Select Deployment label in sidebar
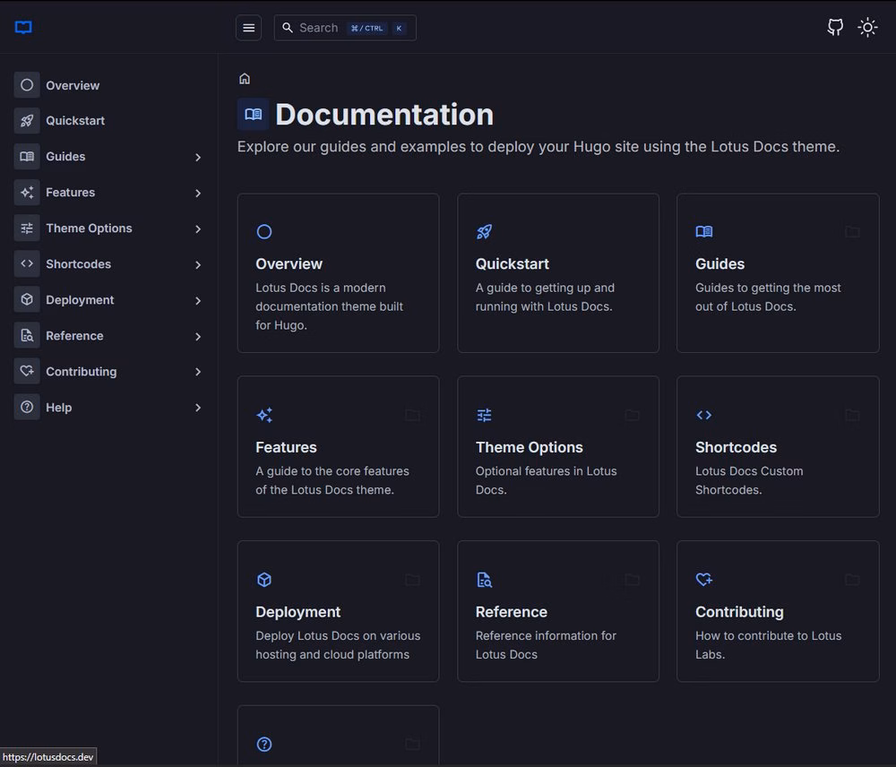The height and width of the screenshot is (767, 896). pyautogui.click(x=80, y=299)
